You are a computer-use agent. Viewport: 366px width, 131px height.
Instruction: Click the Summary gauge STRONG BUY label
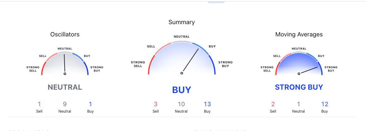point(225,64)
